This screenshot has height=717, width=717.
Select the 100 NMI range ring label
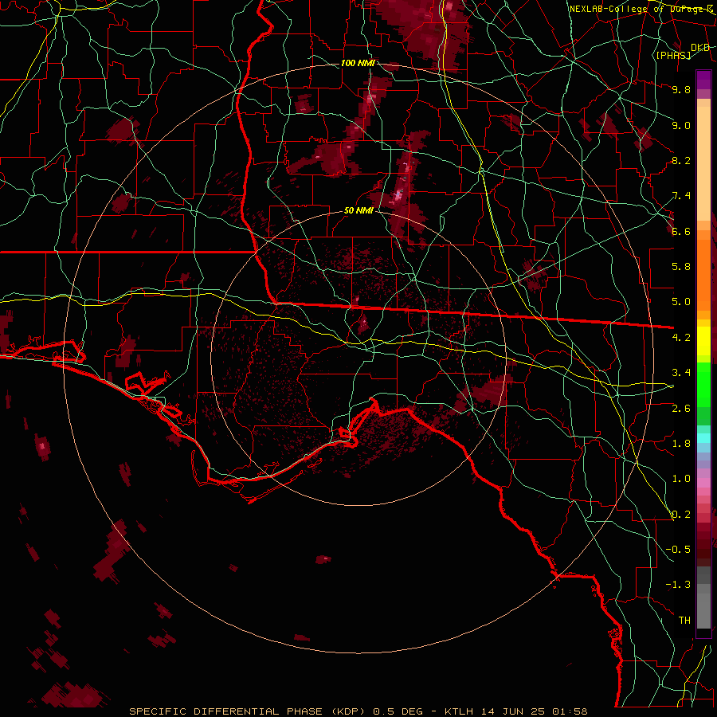pyautogui.click(x=358, y=63)
